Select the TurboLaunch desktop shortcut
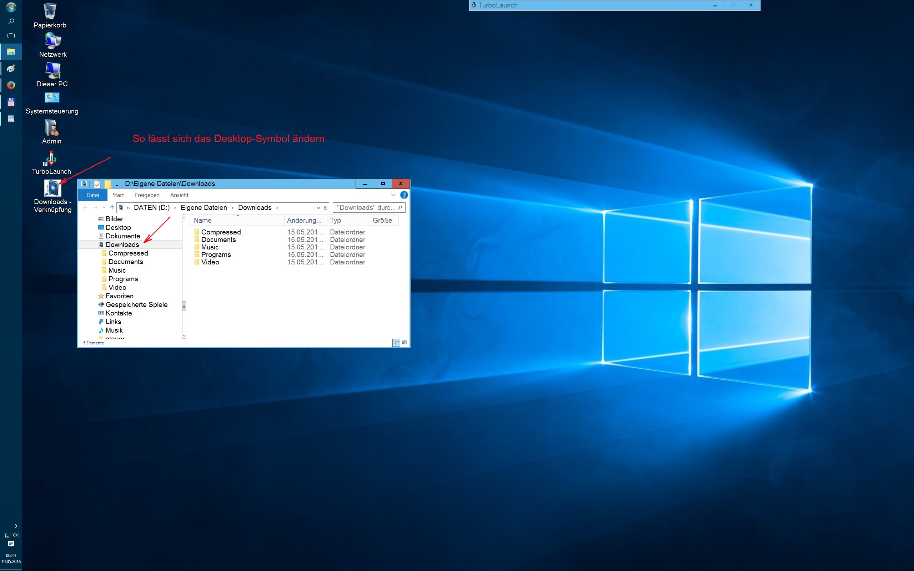This screenshot has width=914, height=571. coord(51,159)
